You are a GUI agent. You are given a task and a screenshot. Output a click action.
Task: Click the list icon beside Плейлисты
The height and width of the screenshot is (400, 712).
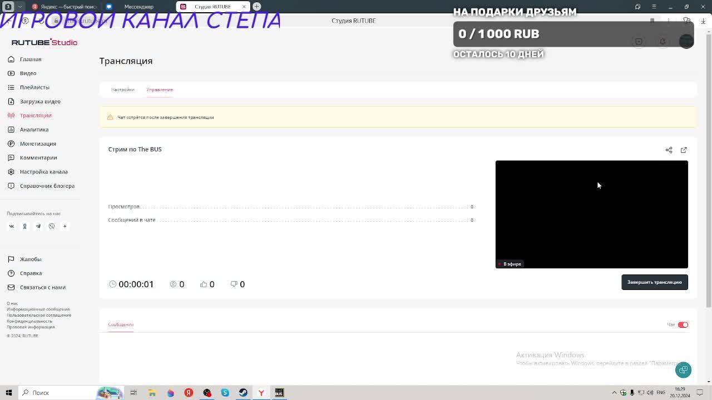[11, 87]
